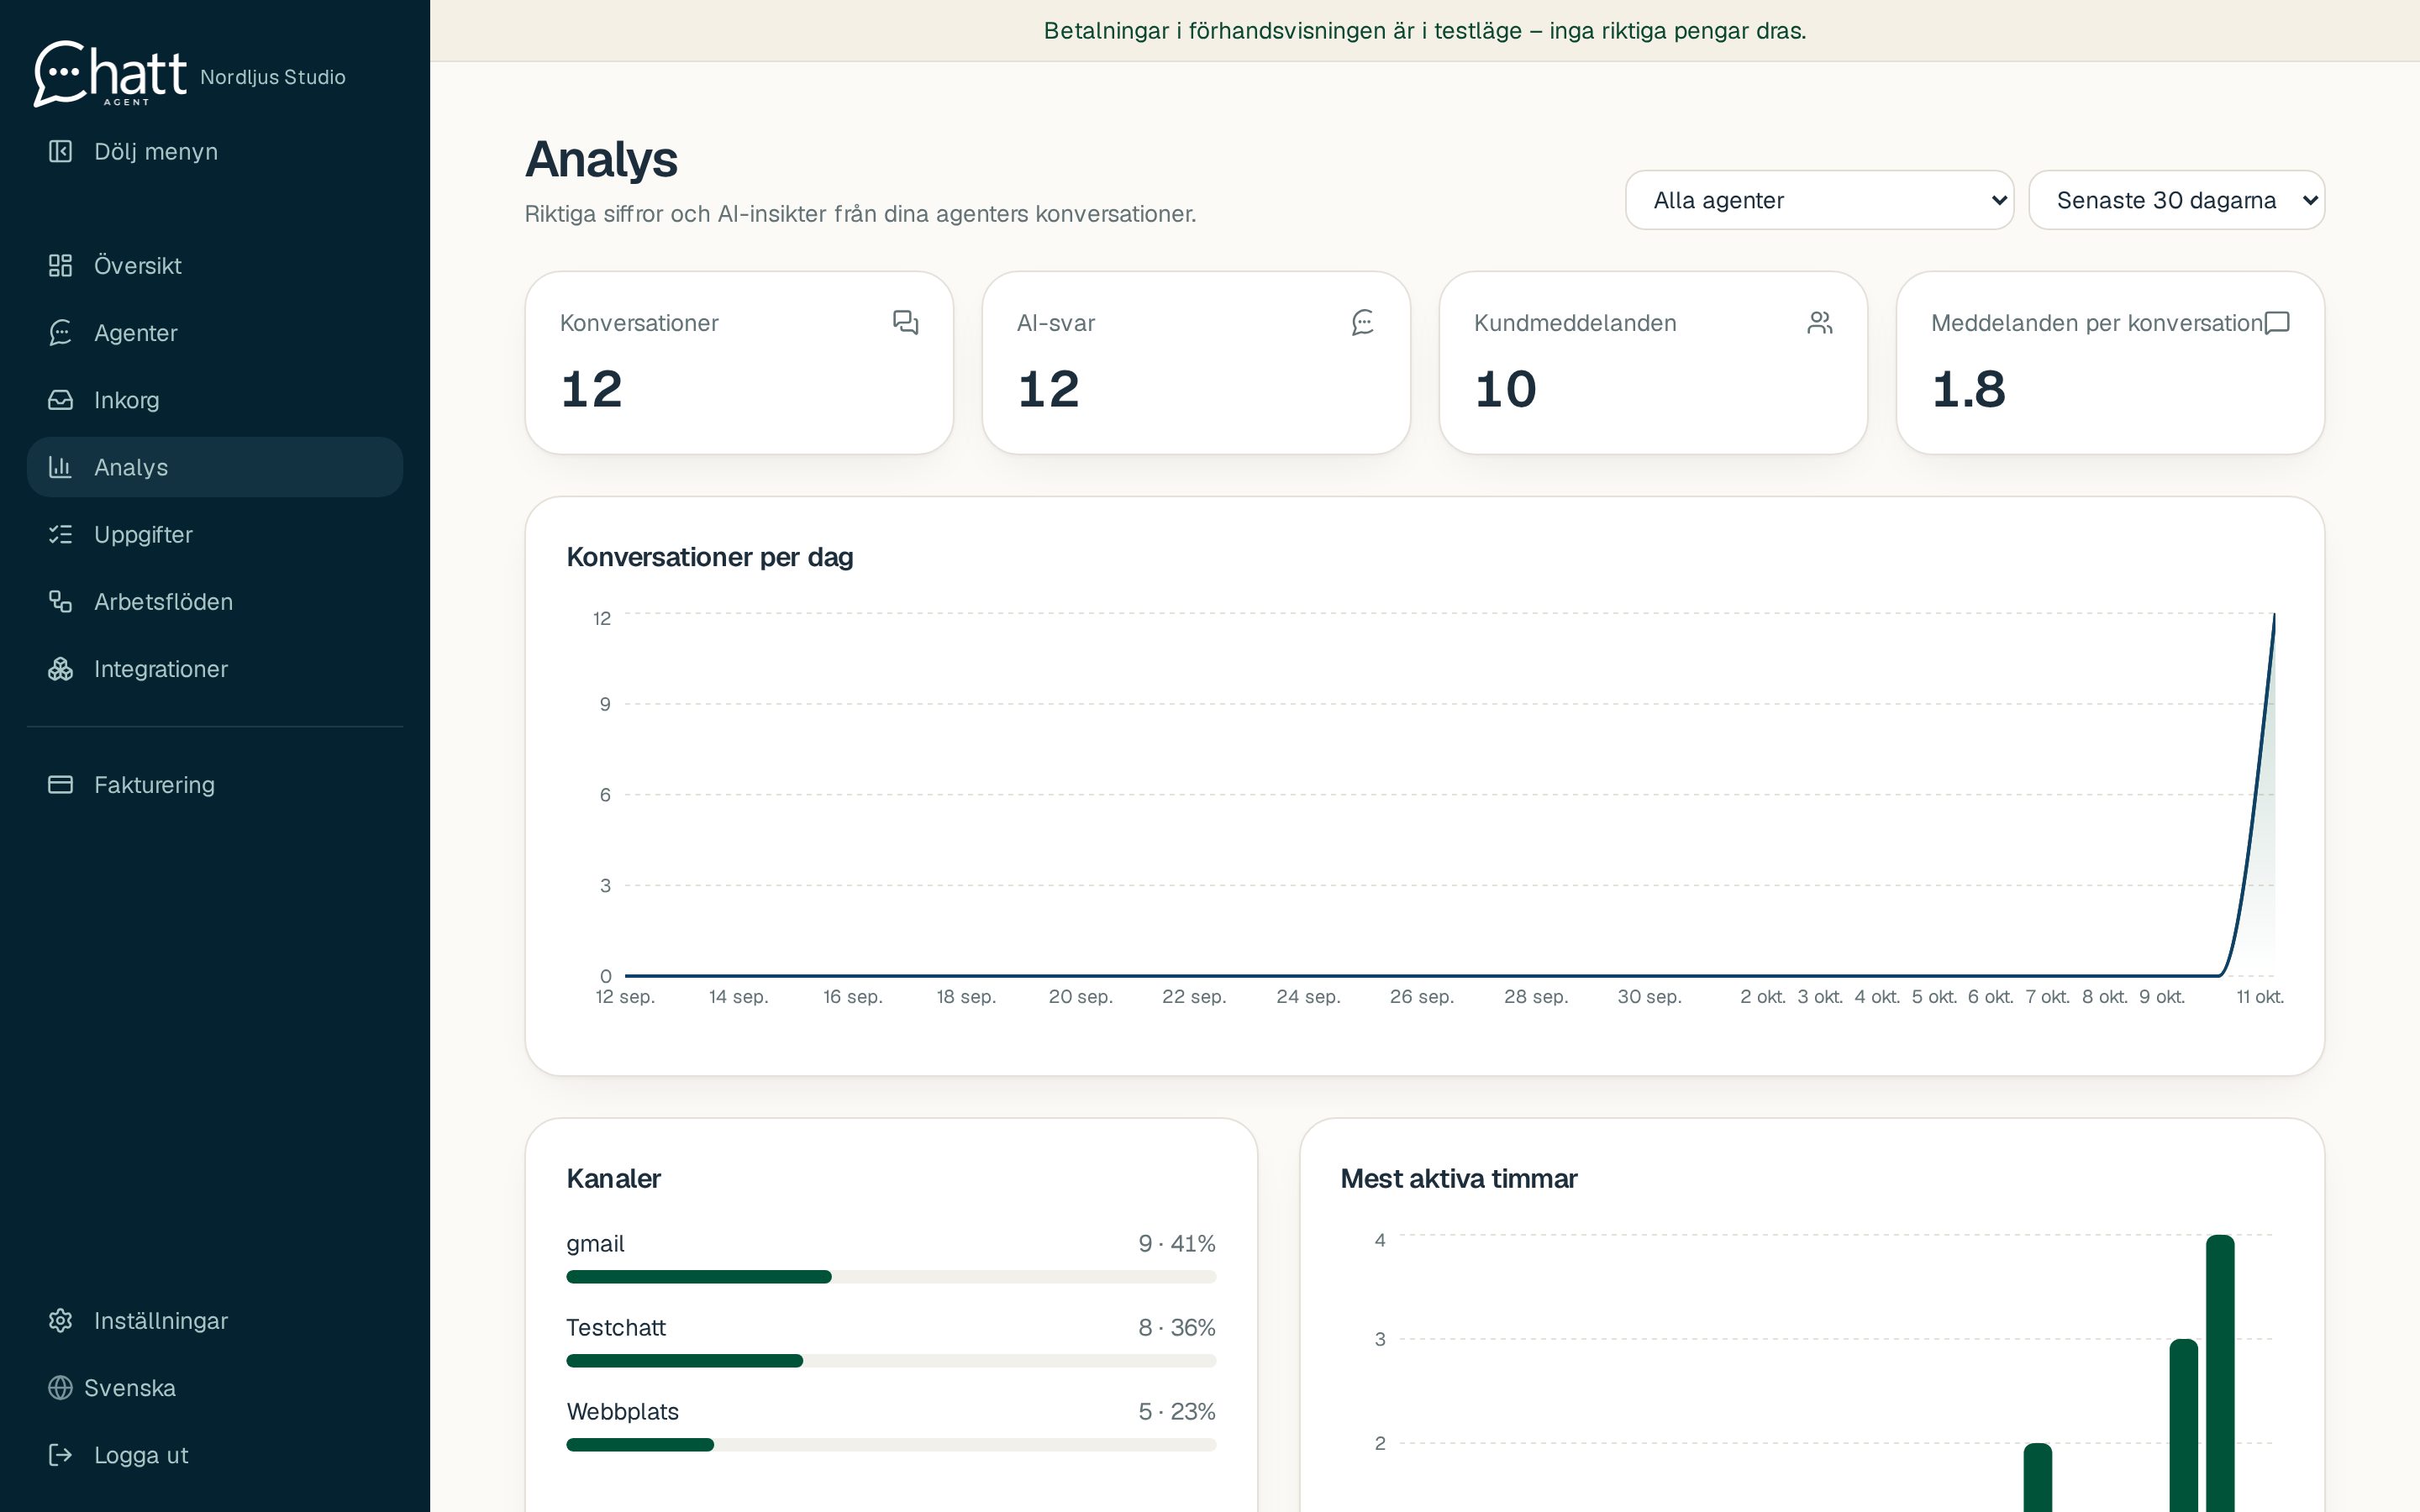Click the Testchatt channel progress bar
2420x1512 pixels.
[x=891, y=1360]
